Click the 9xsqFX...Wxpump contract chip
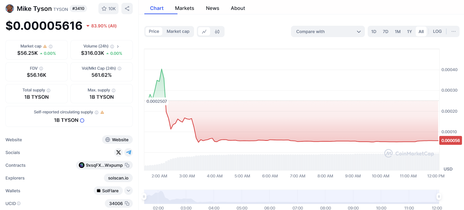This screenshot has height=210, width=464. click(104, 165)
